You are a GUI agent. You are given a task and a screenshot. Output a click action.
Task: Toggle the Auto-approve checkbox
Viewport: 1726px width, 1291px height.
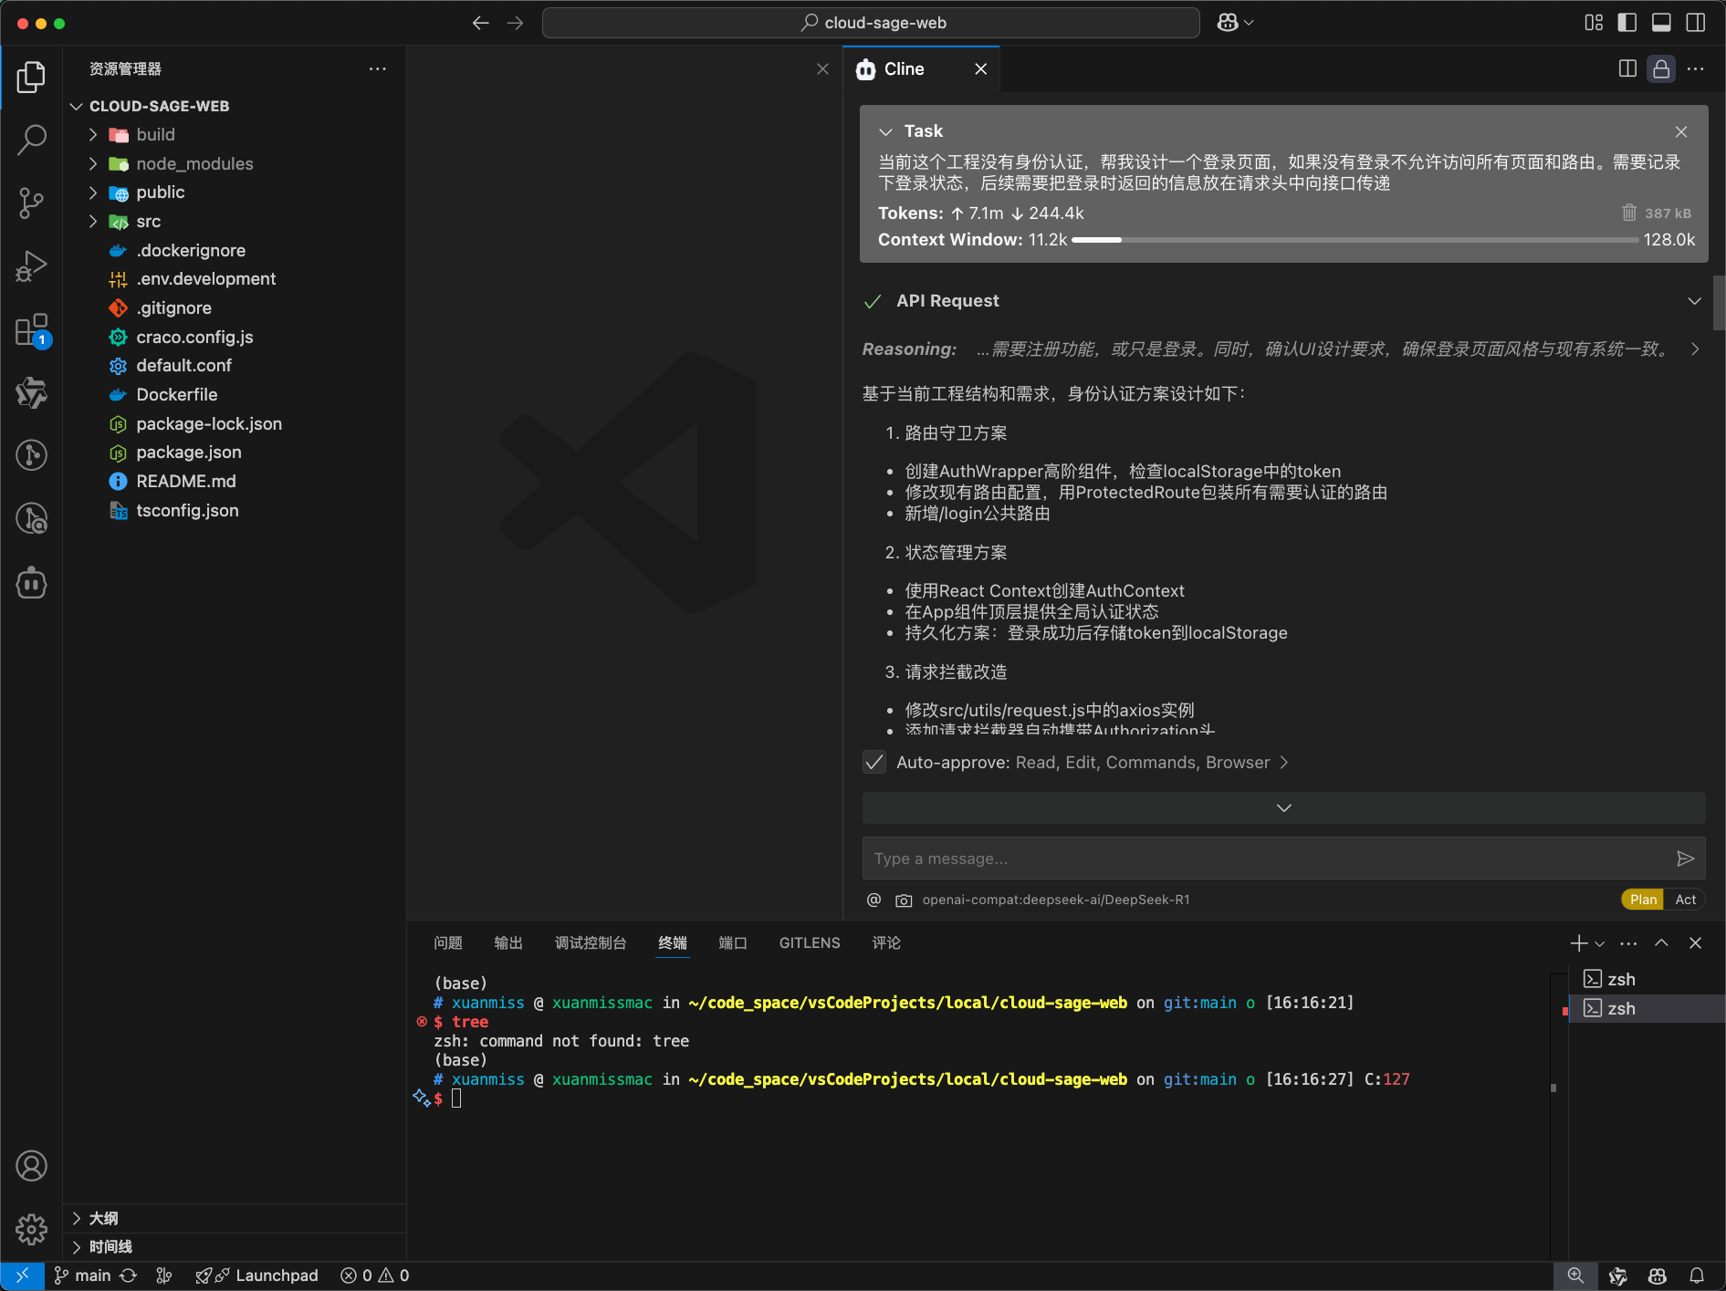click(874, 763)
